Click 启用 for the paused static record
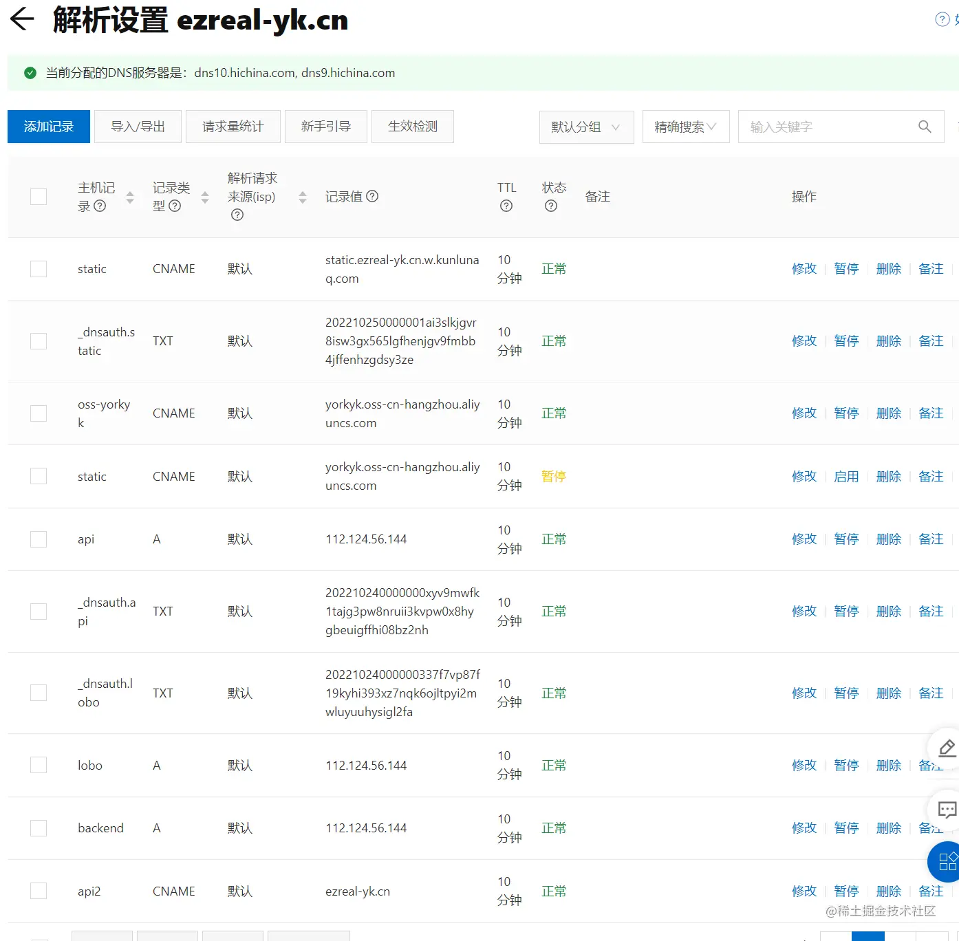 (x=846, y=477)
